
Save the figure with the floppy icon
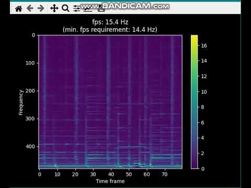[101, 8]
